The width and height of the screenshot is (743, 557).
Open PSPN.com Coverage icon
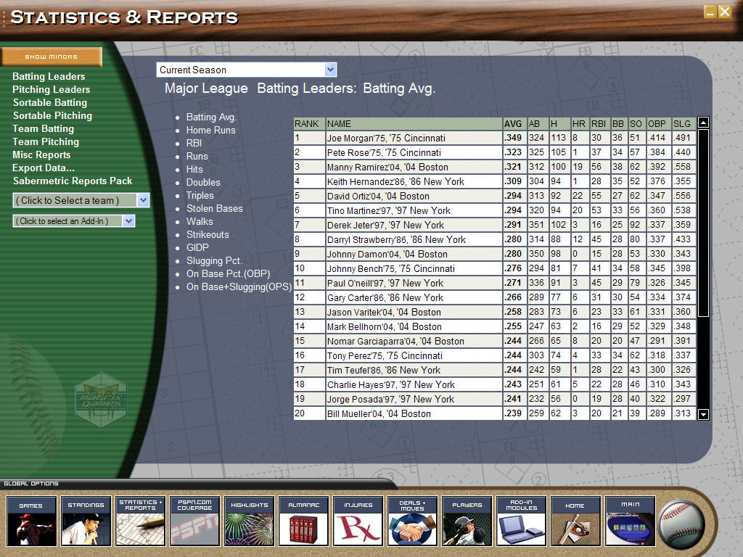(194, 521)
